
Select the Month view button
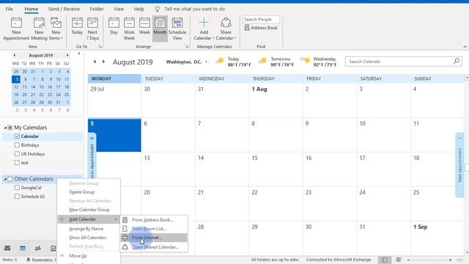160,29
